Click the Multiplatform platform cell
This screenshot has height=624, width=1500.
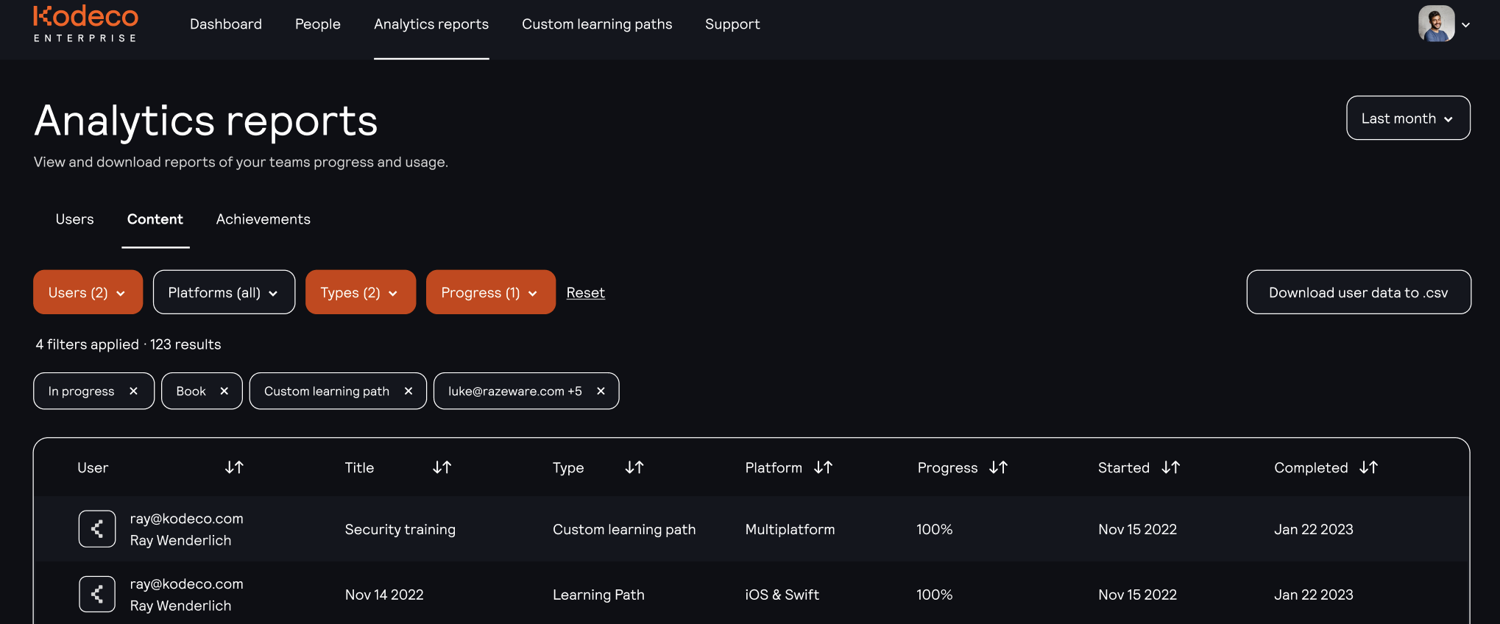(x=790, y=529)
